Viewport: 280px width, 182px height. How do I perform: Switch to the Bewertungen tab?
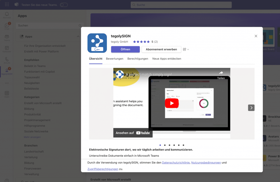115,59
